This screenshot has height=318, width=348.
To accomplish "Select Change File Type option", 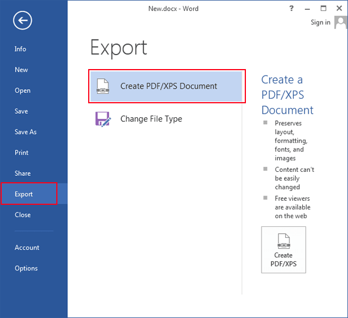I will click(x=166, y=120).
